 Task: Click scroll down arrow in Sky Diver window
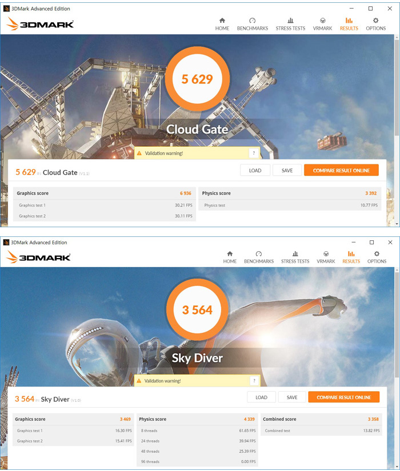(x=397, y=466)
